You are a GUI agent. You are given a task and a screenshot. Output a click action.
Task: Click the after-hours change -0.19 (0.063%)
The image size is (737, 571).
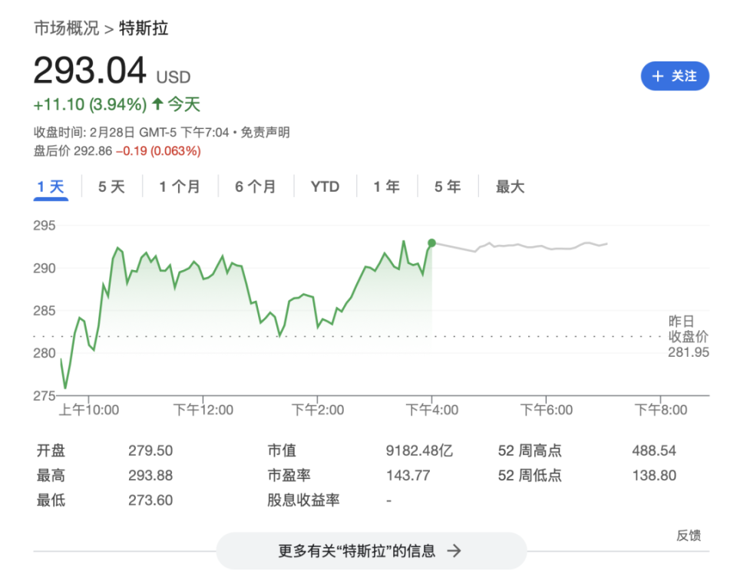pyautogui.click(x=158, y=151)
